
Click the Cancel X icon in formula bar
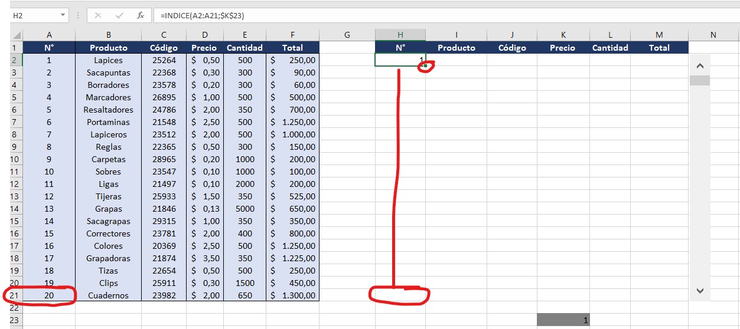tap(98, 16)
